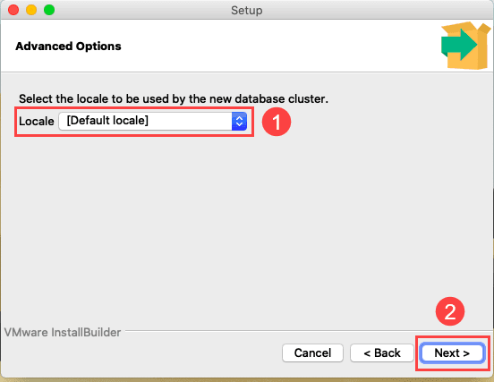Click the divider line beside VMware InstallBuilder
This screenshot has width=494, height=382.
pyautogui.click(x=307, y=331)
